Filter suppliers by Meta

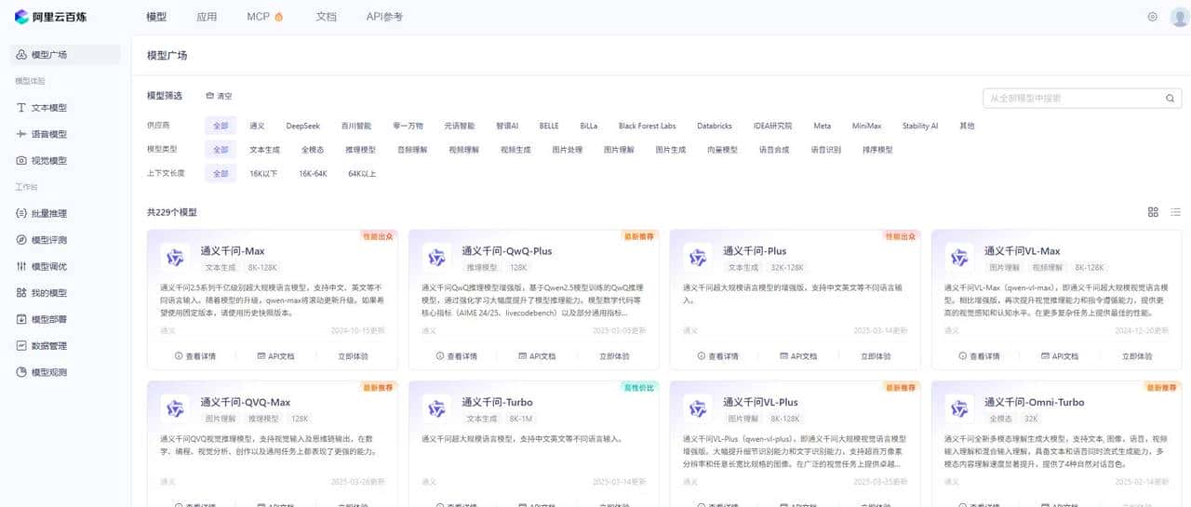(x=822, y=126)
